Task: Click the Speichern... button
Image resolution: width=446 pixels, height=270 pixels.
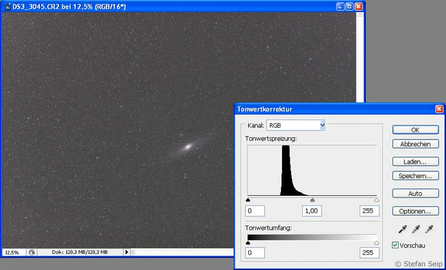Action: point(415,176)
